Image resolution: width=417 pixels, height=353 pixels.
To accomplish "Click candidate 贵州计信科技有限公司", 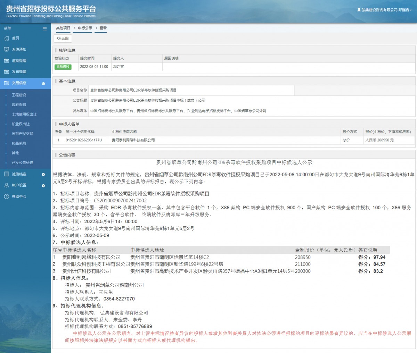I will coord(87,271).
